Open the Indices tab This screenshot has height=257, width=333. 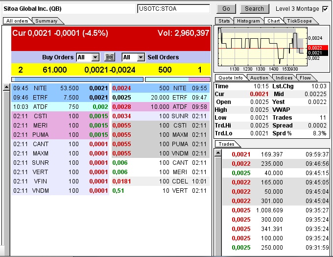tap(284, 78)
